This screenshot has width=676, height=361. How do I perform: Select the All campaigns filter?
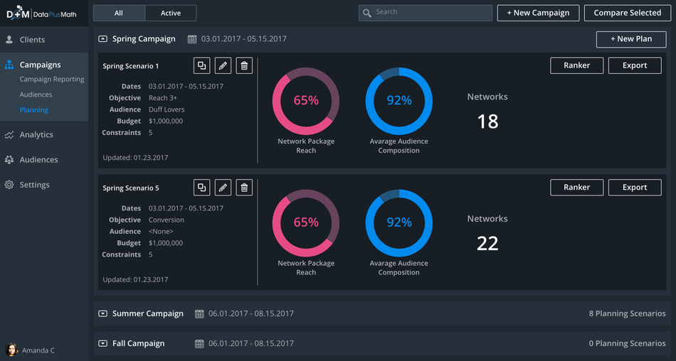point(119,13)
